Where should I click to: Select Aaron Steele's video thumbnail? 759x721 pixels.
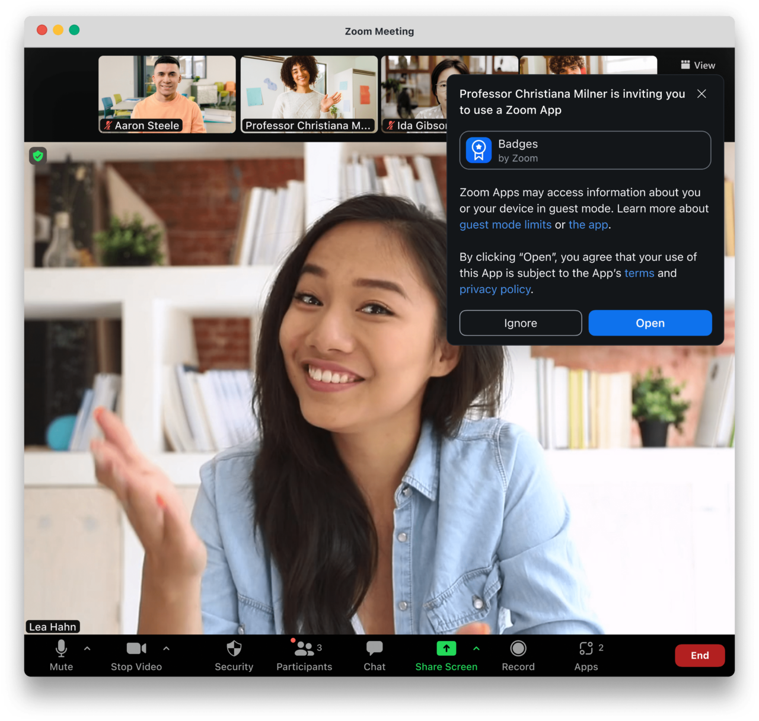(x=167, y=94)
